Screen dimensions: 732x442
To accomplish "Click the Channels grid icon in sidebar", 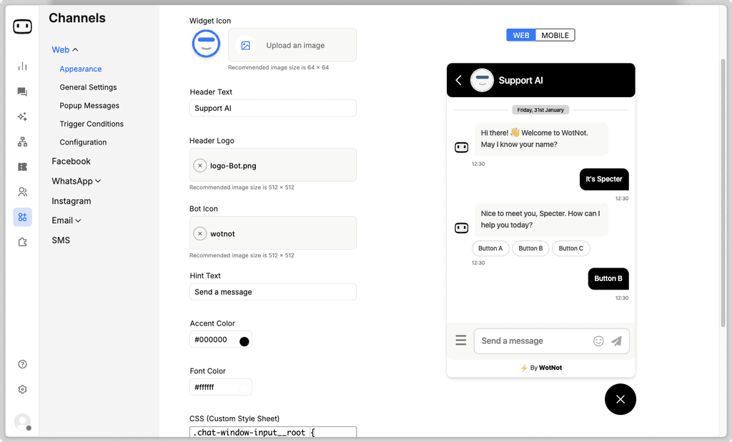I will [22, 217].
